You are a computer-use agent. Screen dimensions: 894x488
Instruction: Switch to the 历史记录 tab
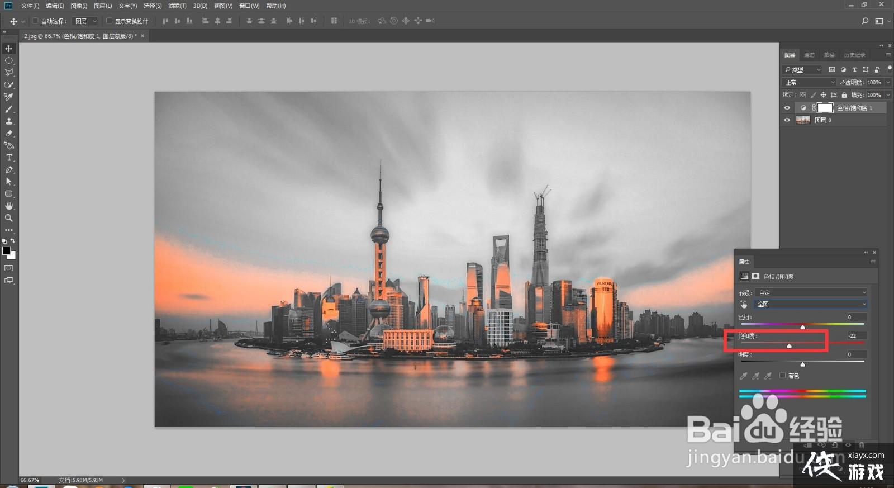tap(855, 55)
